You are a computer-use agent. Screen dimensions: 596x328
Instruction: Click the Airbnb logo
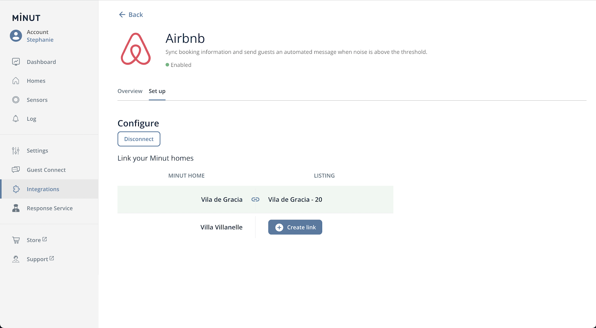click(136, 49)
